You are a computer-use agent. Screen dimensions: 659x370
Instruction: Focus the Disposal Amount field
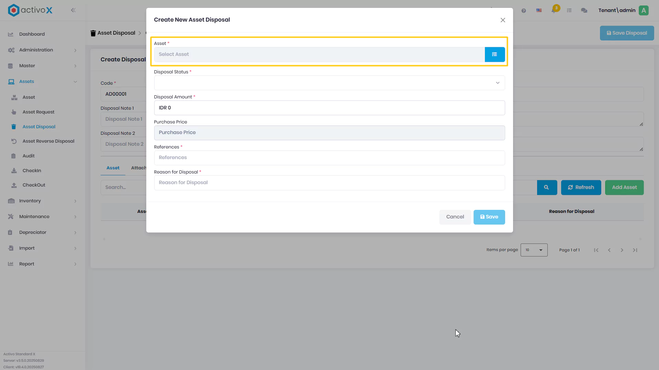(329, 108)
